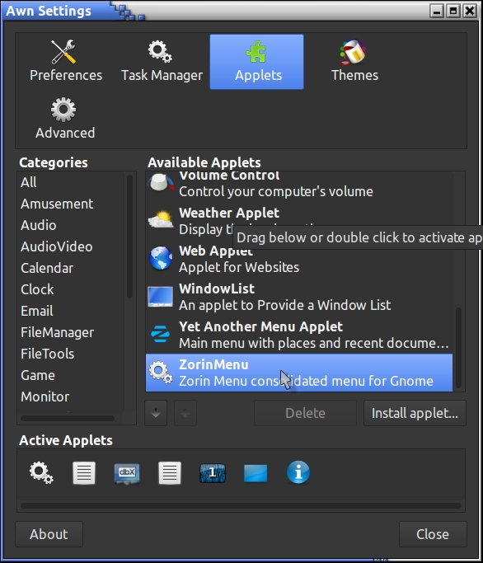Open the Advanced settings section
This screenshot has height=563, width=483.
(65, 119)
